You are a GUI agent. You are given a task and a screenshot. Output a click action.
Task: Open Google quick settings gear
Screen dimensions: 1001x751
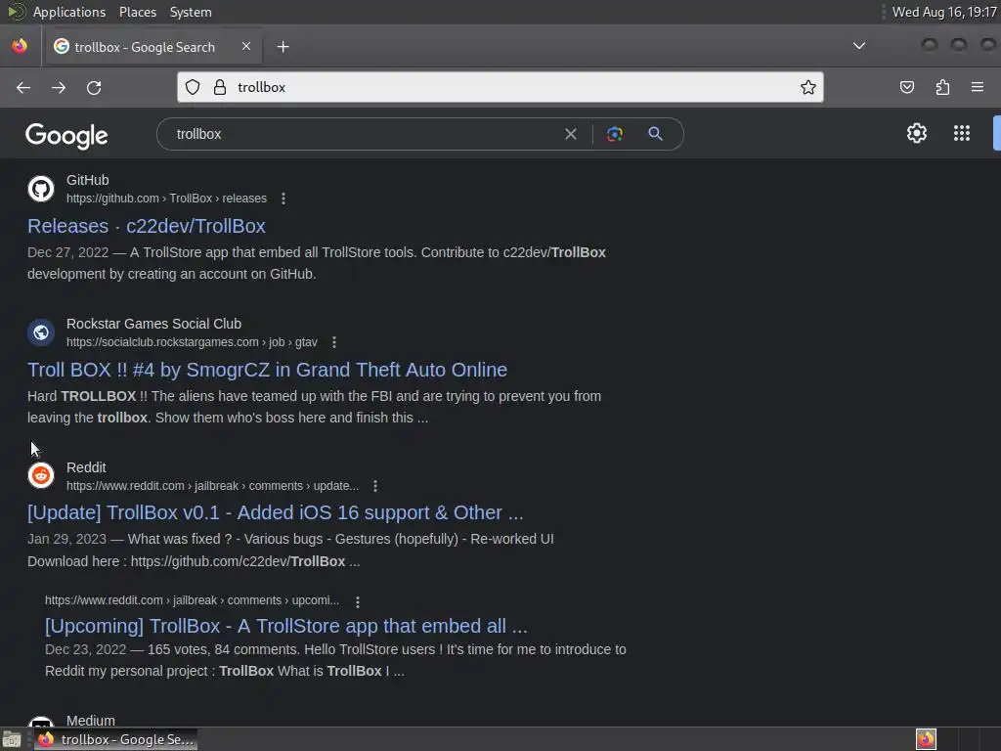tap(917, 133)
